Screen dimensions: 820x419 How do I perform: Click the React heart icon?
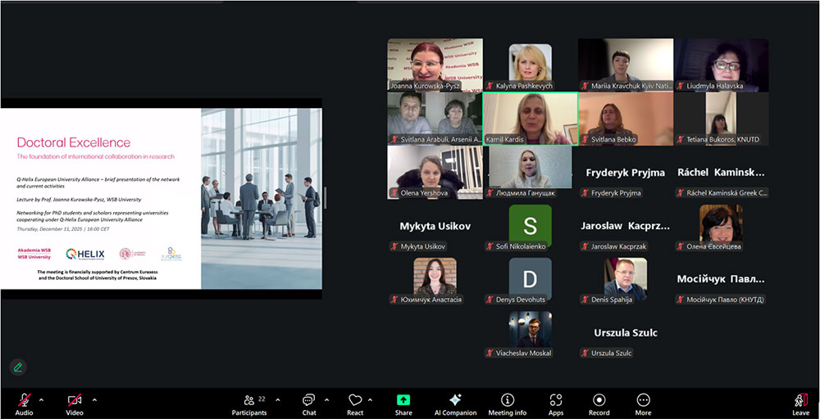click(x=355, y=402)
